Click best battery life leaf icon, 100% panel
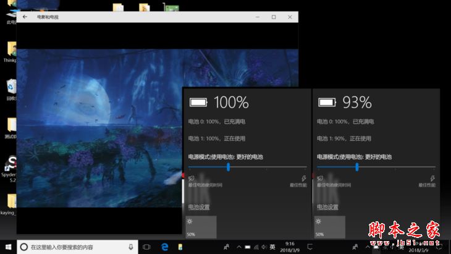451x254 pixels. click(192, 179)
